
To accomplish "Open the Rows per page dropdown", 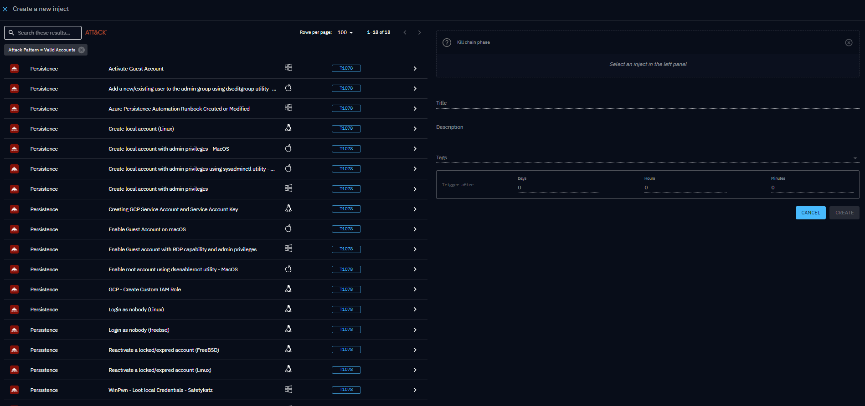I will click(345, 33).
